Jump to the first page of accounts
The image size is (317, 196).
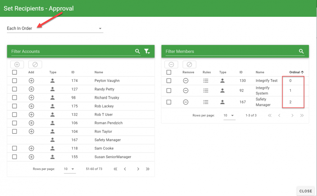tap(115, 169)
